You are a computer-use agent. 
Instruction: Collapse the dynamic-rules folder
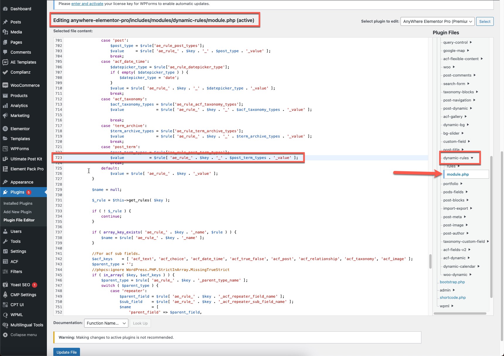click(472, 158)
